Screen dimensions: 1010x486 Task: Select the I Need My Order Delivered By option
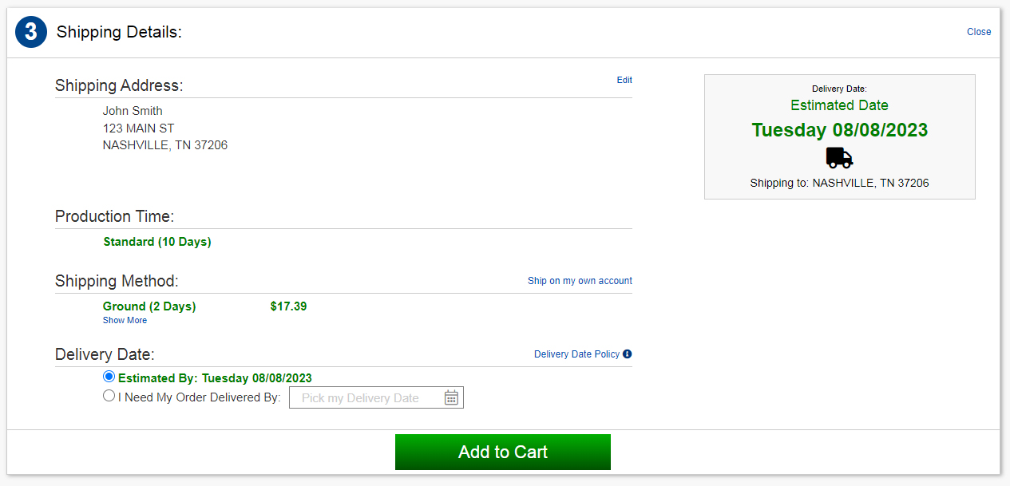point(109,396)
